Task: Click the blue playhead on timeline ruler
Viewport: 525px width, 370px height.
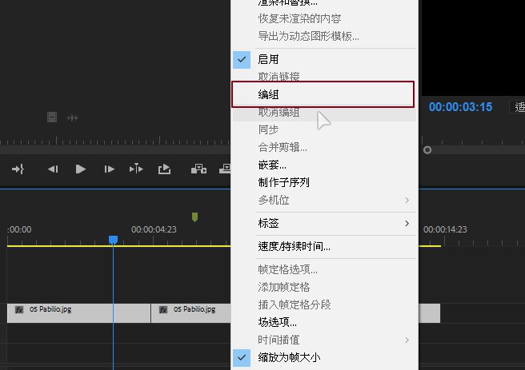Action: [113, 240]
